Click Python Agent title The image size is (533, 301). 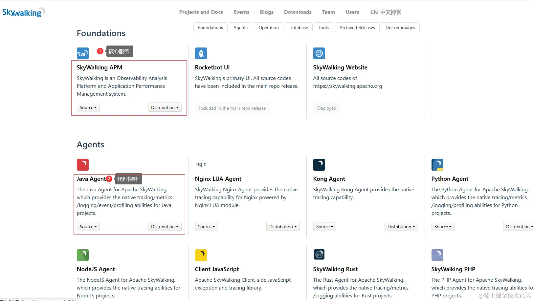[450, 179]
